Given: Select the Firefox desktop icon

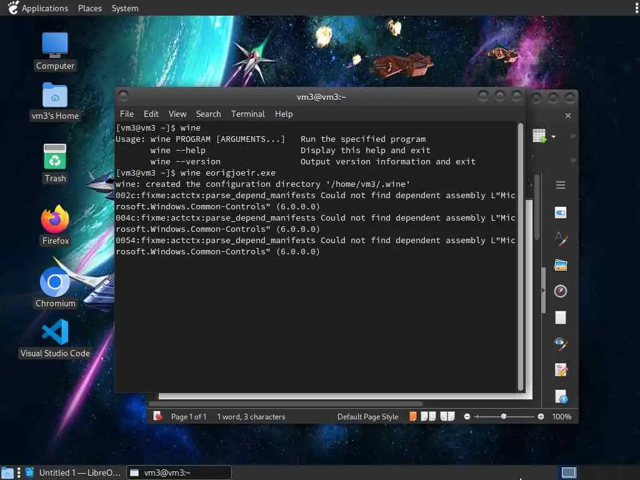Looking at the screenshot, I should click(55, 225).
